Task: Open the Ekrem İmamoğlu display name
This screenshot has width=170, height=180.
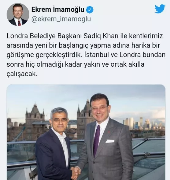Action: pos(58,10)
